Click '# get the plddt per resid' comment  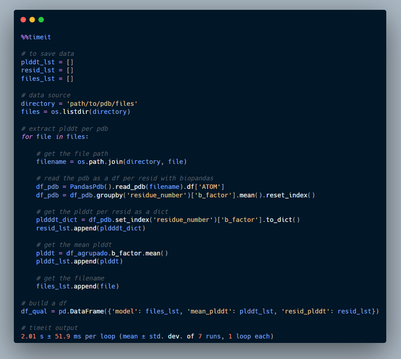pyautogui.click(x=102, y=212)
